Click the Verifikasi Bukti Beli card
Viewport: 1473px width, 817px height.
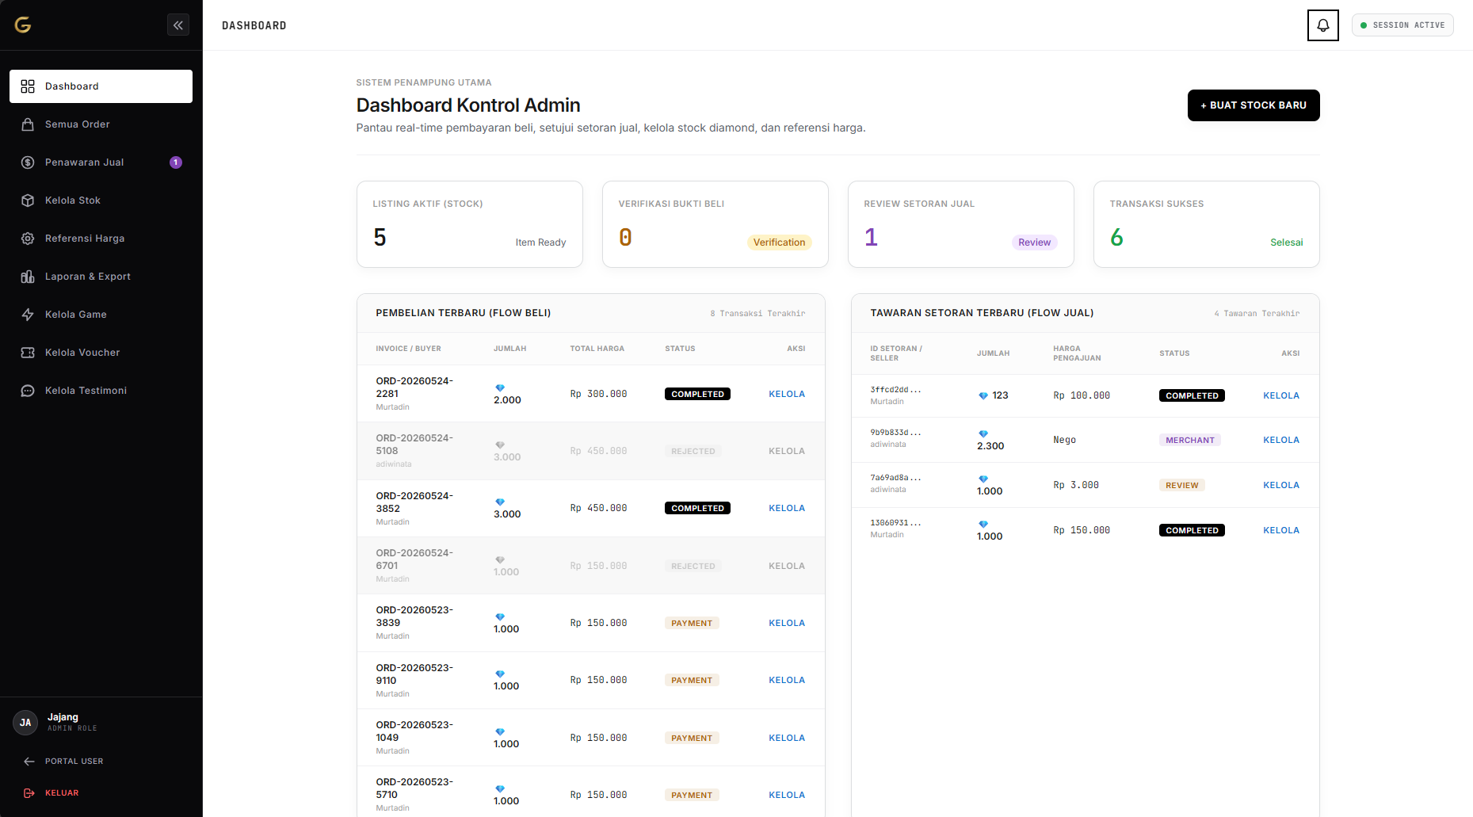(x=716, y=224)
